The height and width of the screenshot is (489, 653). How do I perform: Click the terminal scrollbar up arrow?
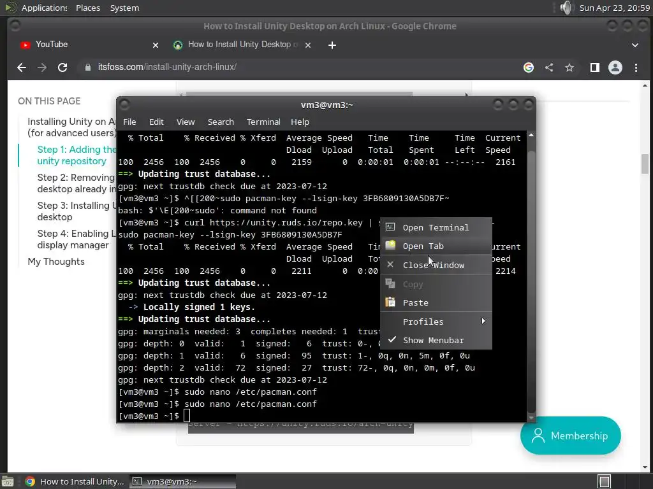[x=531, y=135]
